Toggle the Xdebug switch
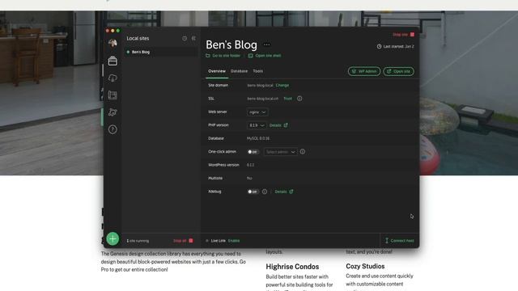Image resolution: width=518 pixels, height=291 pixels. pyautogui.click(x=253, y=192)
